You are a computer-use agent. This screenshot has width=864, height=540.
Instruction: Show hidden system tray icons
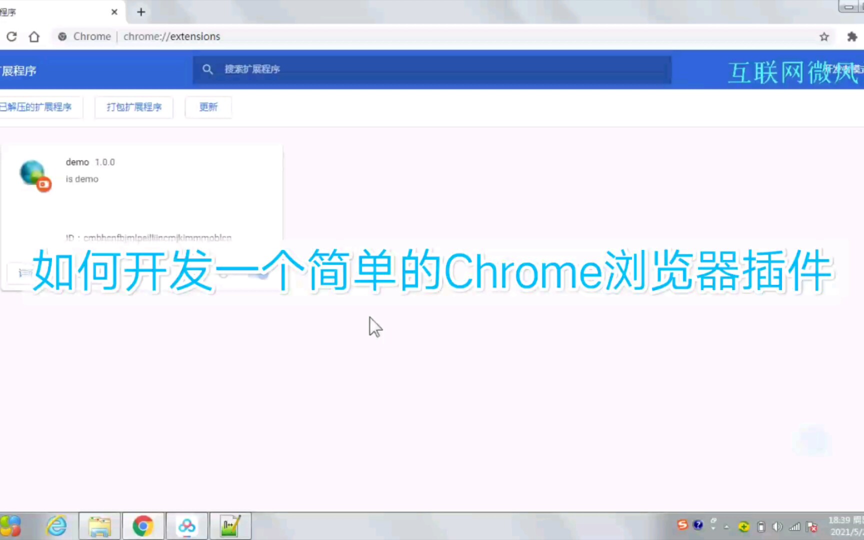pos(726,526)
